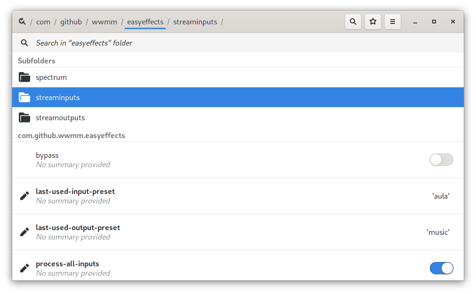Click the folder icon next to streamoutputs

(x=24, y=117)
